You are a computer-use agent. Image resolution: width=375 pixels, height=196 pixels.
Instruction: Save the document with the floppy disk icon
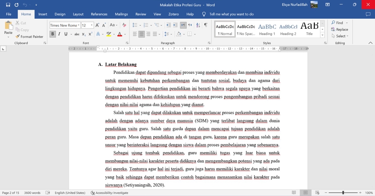8,5
